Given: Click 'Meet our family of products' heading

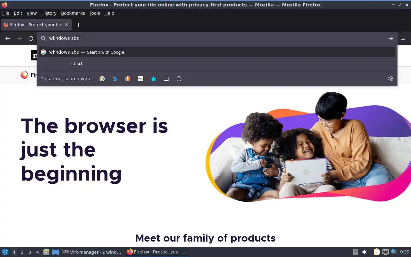Looking at the screenshot, I should point(205,238).
